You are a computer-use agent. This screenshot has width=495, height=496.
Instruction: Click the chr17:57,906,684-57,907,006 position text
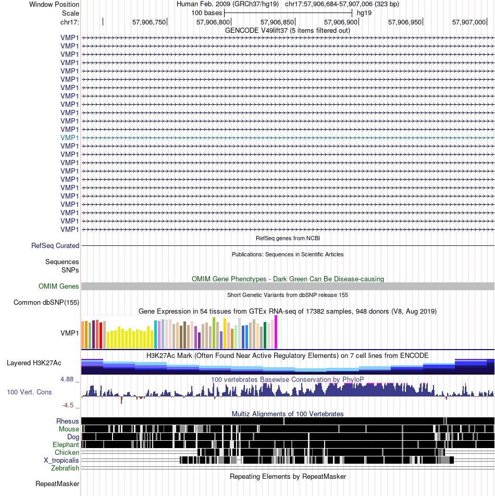[x=342, y=4]
